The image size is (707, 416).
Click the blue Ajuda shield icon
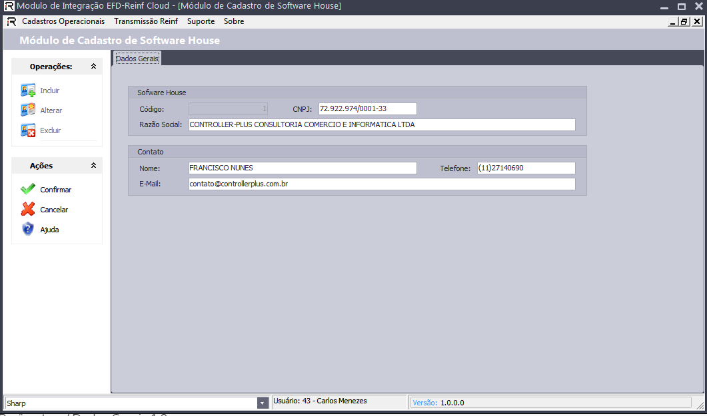(28, 229)
